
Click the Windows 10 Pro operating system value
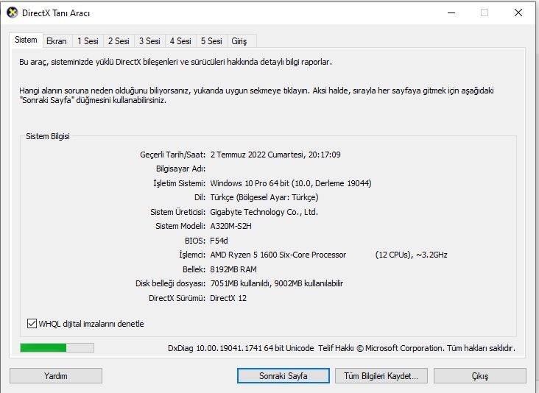(290, 183)
